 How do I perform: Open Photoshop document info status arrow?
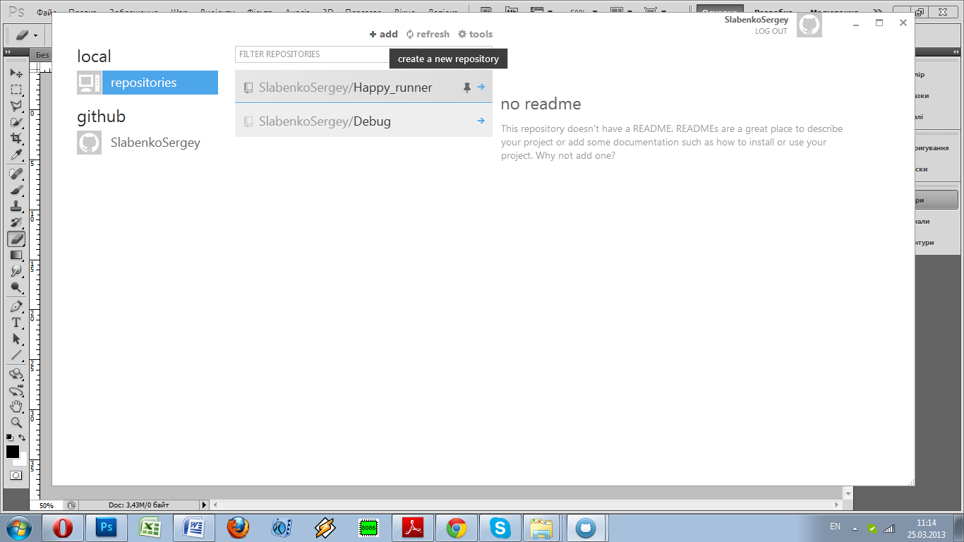click(x=205, y=505)
